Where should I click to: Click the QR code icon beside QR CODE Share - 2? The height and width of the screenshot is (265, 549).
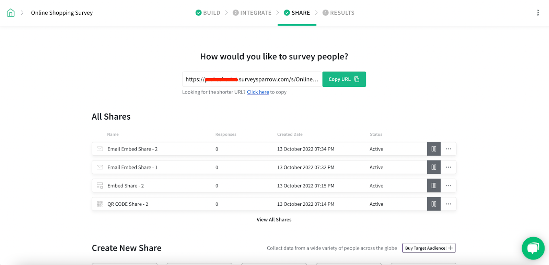(x=100, y=204)
